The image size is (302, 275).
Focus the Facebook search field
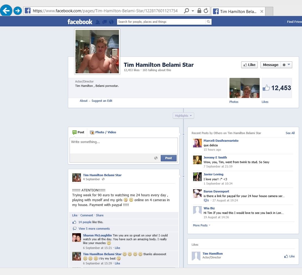tap(161, 22)
